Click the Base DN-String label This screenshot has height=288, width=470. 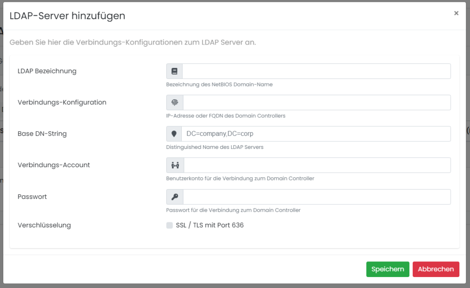(42, 134)
